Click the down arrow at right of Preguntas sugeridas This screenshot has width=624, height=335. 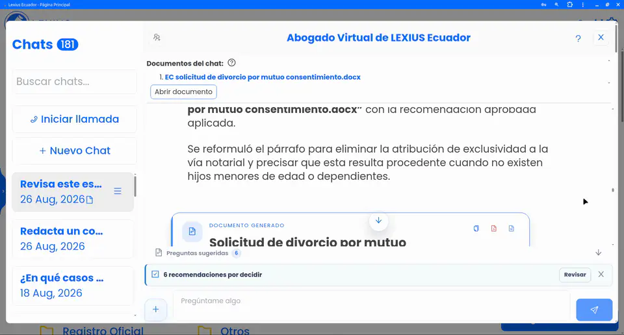click(x=598, y=253)
